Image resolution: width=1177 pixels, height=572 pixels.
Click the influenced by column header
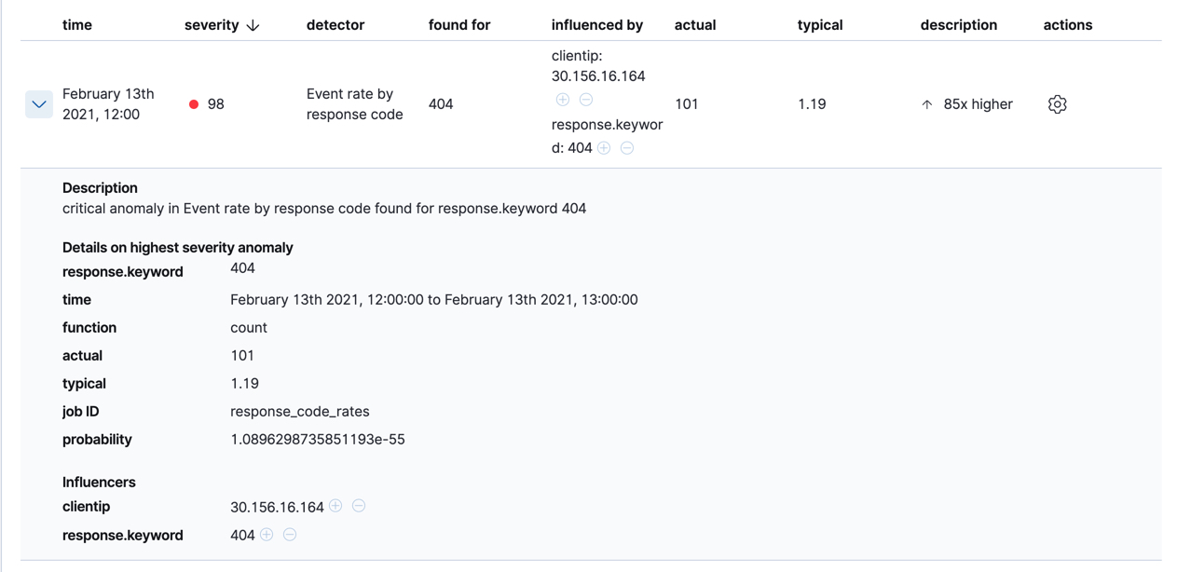(597, 25)
